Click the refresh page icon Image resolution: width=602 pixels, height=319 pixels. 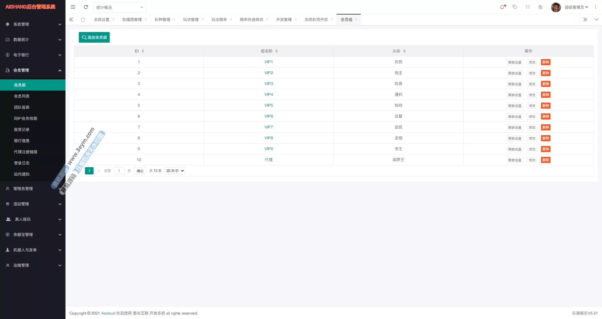coord(86,7)
